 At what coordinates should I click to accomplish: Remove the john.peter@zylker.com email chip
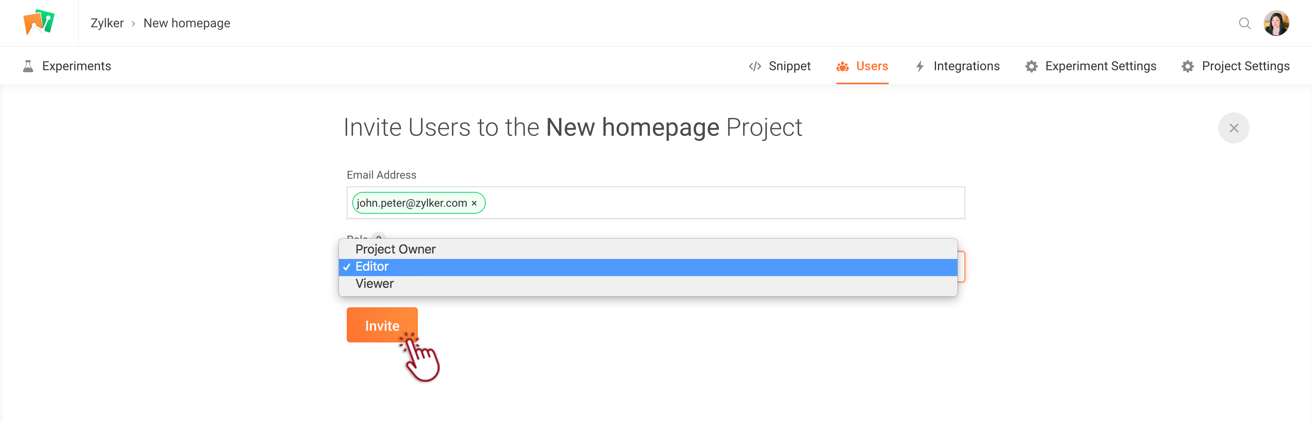(x=474, y=203)
